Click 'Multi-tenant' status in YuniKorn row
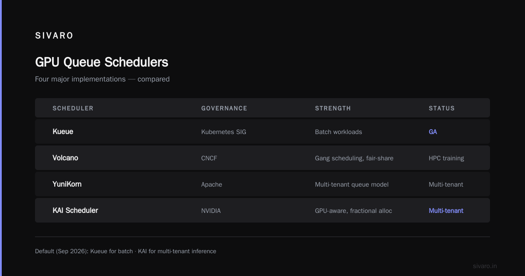 coord(446,184)
